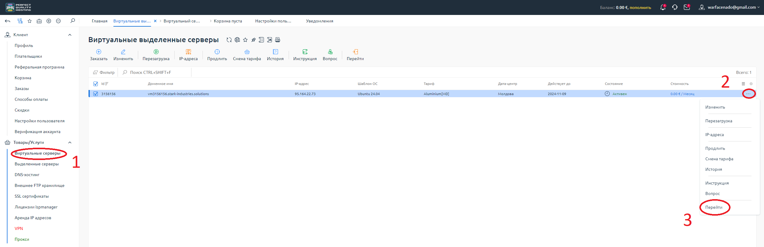Print the server list

pyautogui.click(x=278, y=40)
